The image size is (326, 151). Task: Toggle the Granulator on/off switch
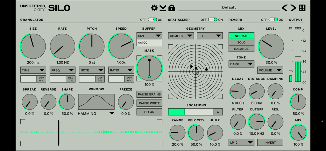point(152,20)
